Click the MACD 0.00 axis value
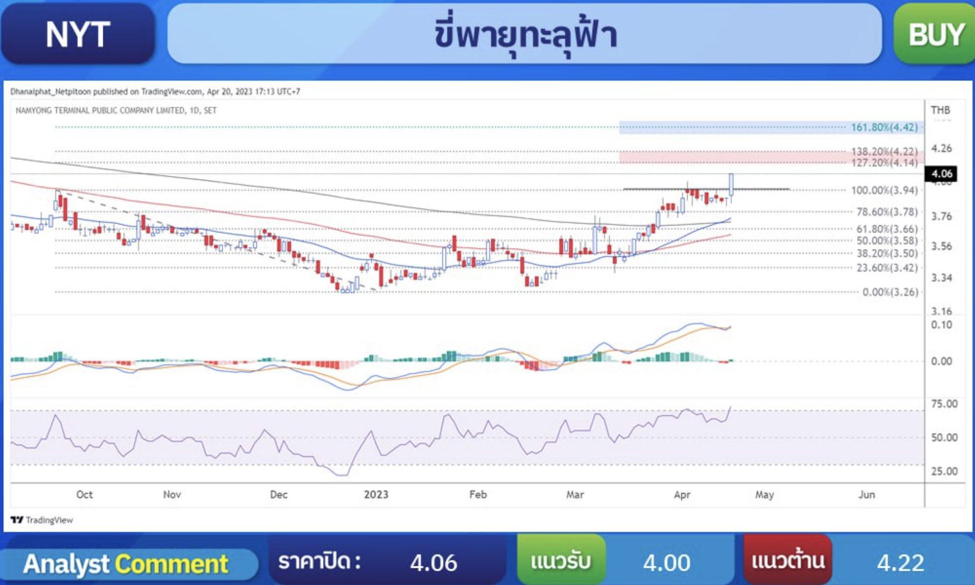 click(941, 361)
